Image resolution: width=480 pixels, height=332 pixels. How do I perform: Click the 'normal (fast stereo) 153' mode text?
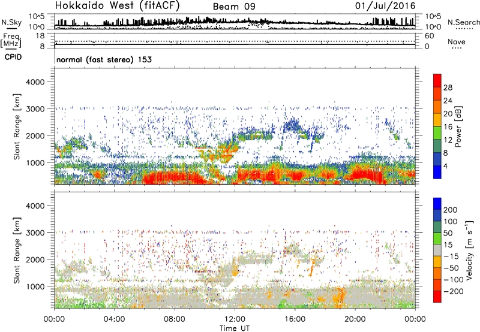104,59
